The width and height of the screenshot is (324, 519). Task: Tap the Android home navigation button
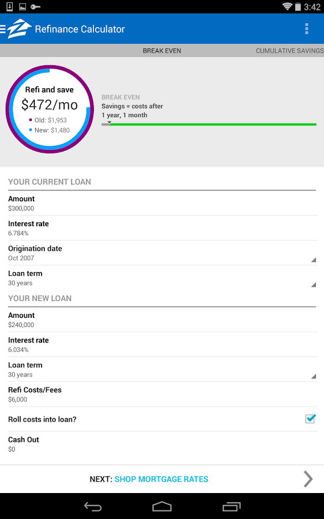tap(162, 506)
